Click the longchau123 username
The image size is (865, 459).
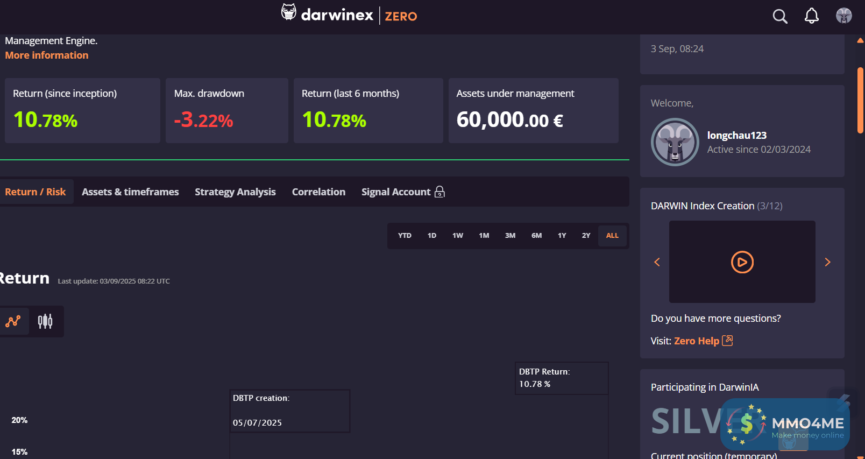pyautogui.click(x=737, y=136)
